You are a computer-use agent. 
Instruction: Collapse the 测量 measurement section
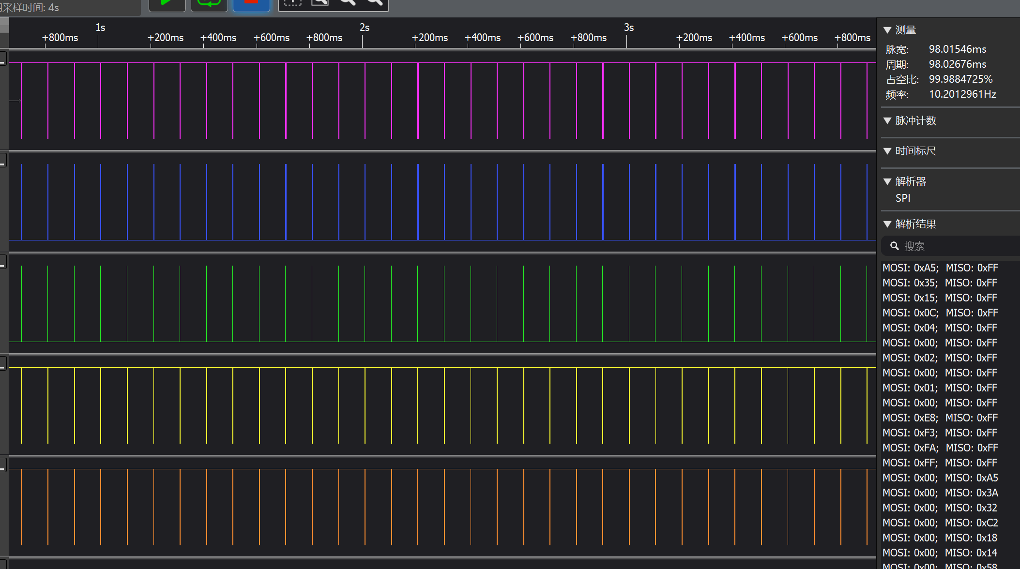point(887,30)
